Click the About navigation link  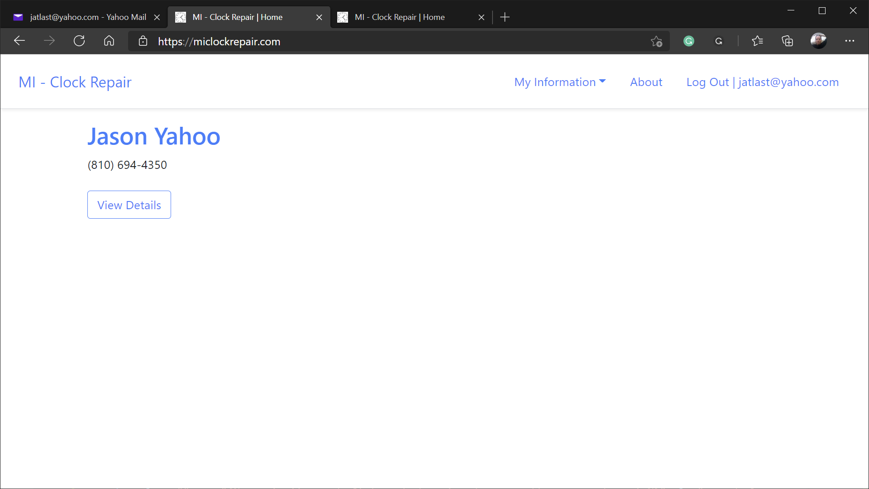point(646,82)
